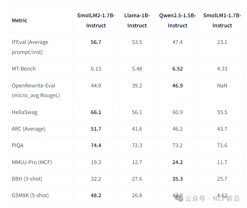Select the MT-Bench row label

coord(24,69)
